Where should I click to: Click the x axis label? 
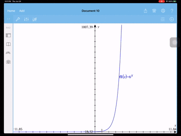tap(175, 125)
